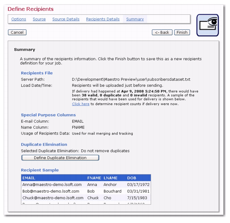Select Anna@maestro-demo.lsoft.com row
The width and height of the screenshot is (230, 223).
click(52, 185)
